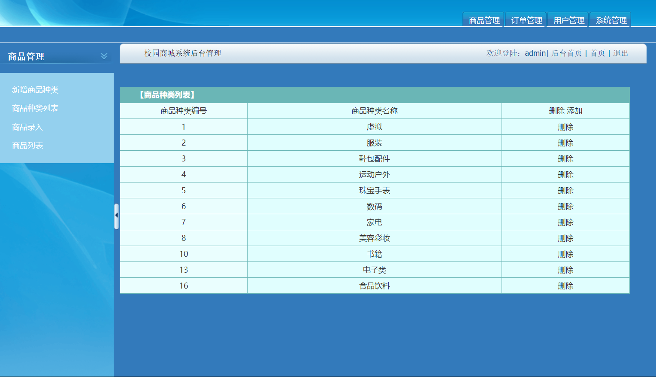Delete the 虚拟 category row
Viewport: 656px width, 377px height.
(x=565, y=127)
